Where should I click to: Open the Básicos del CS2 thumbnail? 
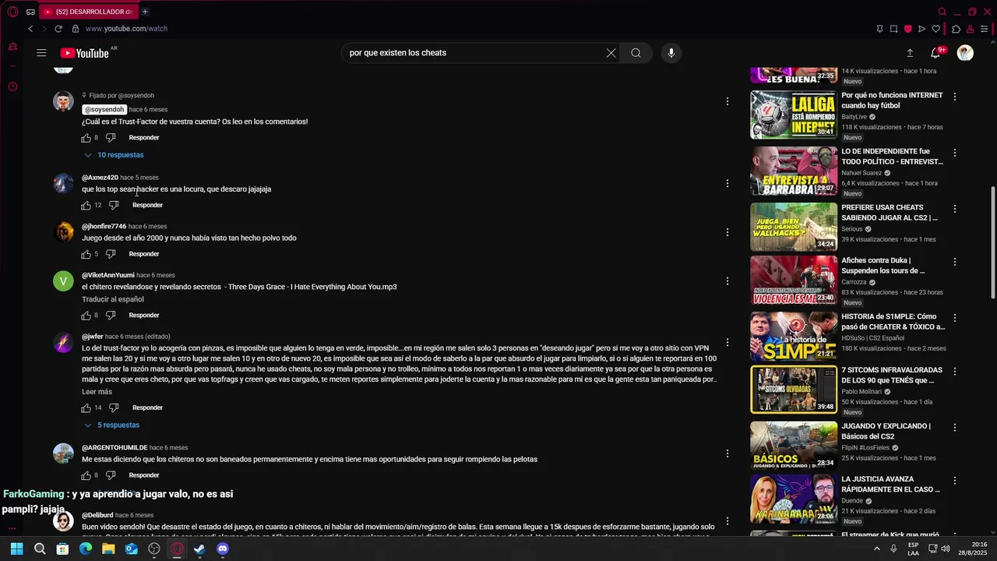click(794, 445)
